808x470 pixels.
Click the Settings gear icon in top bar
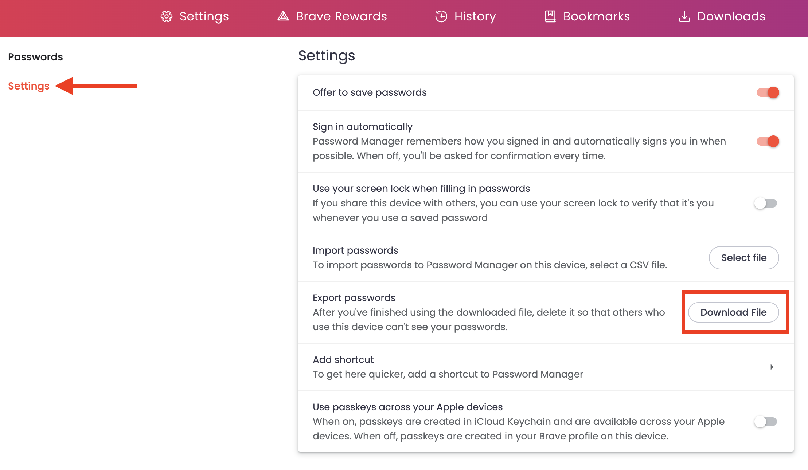tap(167, 16)
